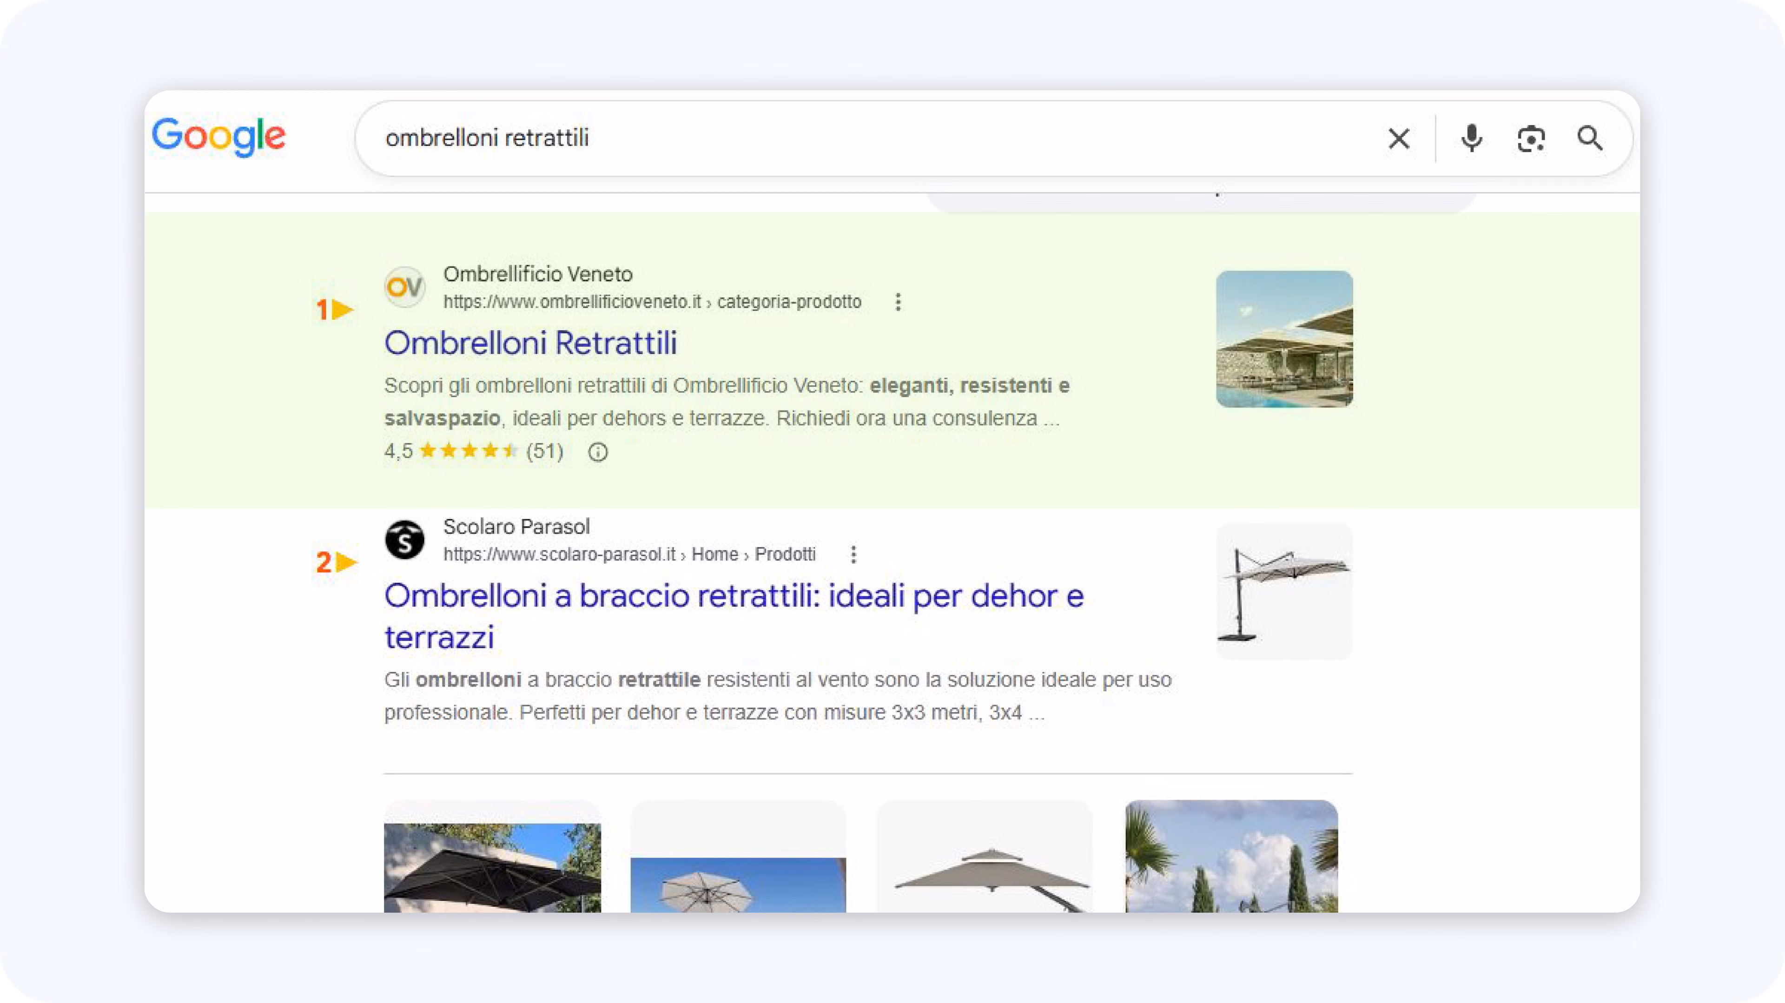This screenshot has height=1003, width=1785.
Task: Click the info icon next to rating (51)
Action: (598, 452)
